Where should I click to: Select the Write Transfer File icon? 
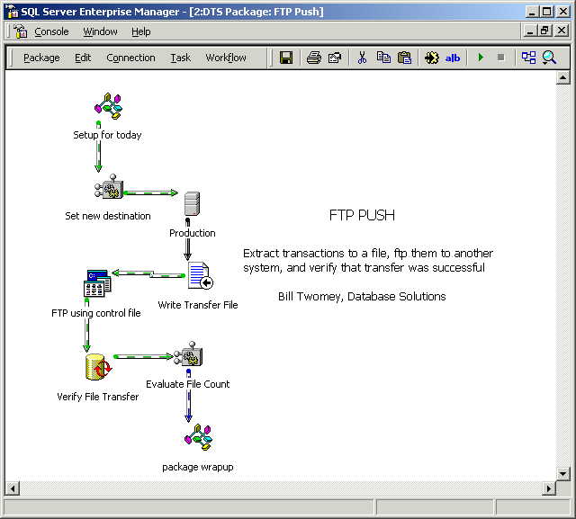(200, 275)
